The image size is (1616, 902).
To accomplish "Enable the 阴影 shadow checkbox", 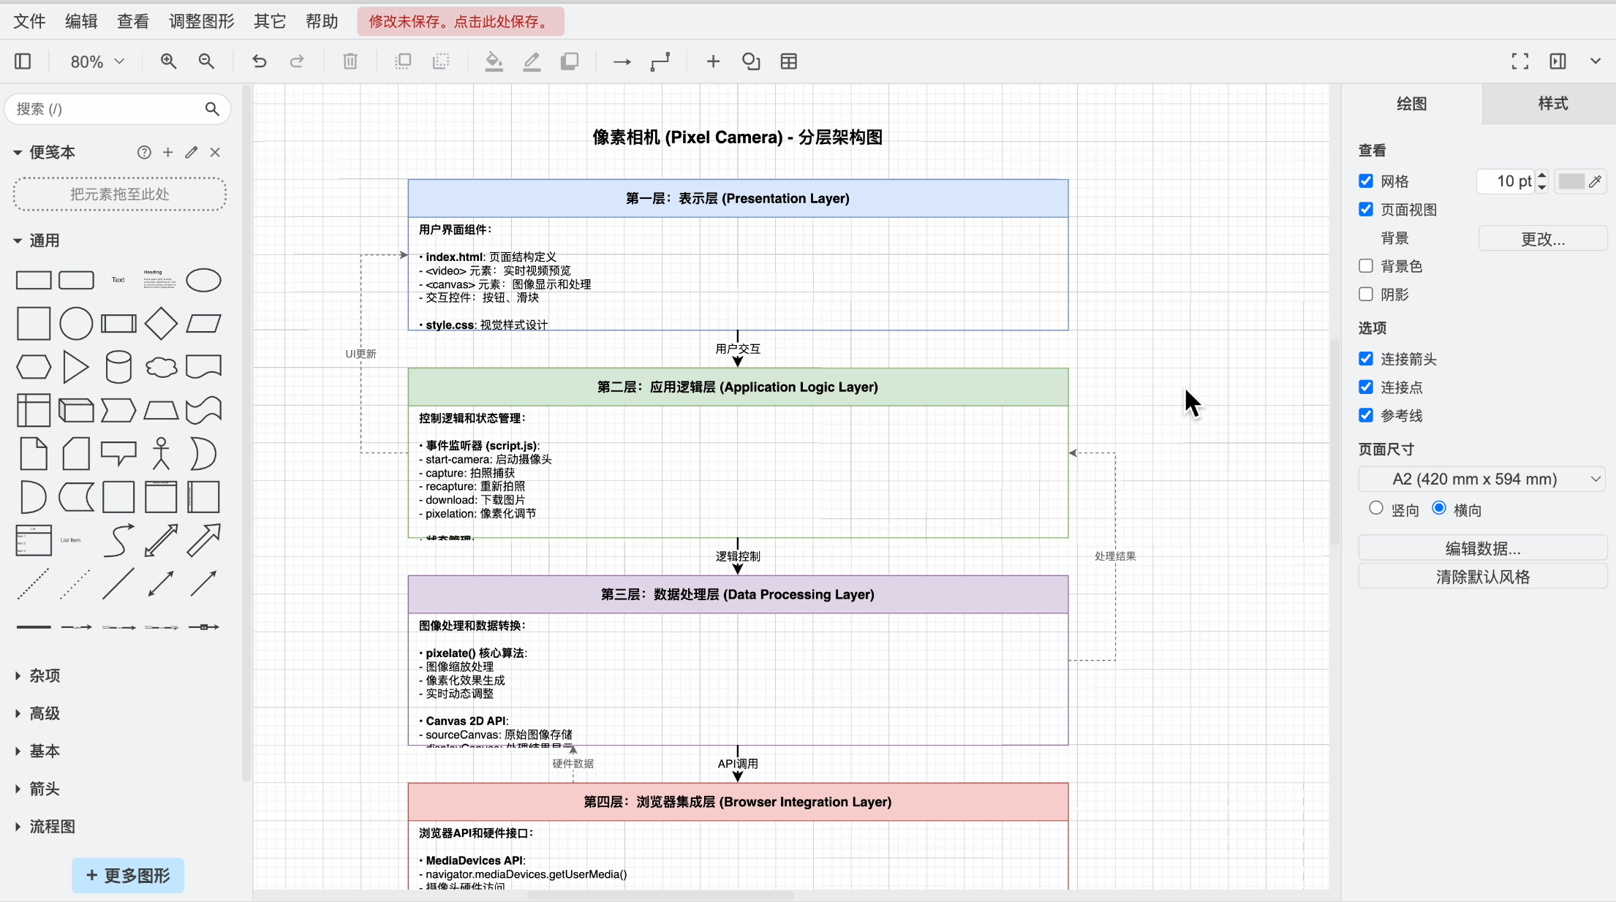I will pyautogui.click(x=1365, y=294).
